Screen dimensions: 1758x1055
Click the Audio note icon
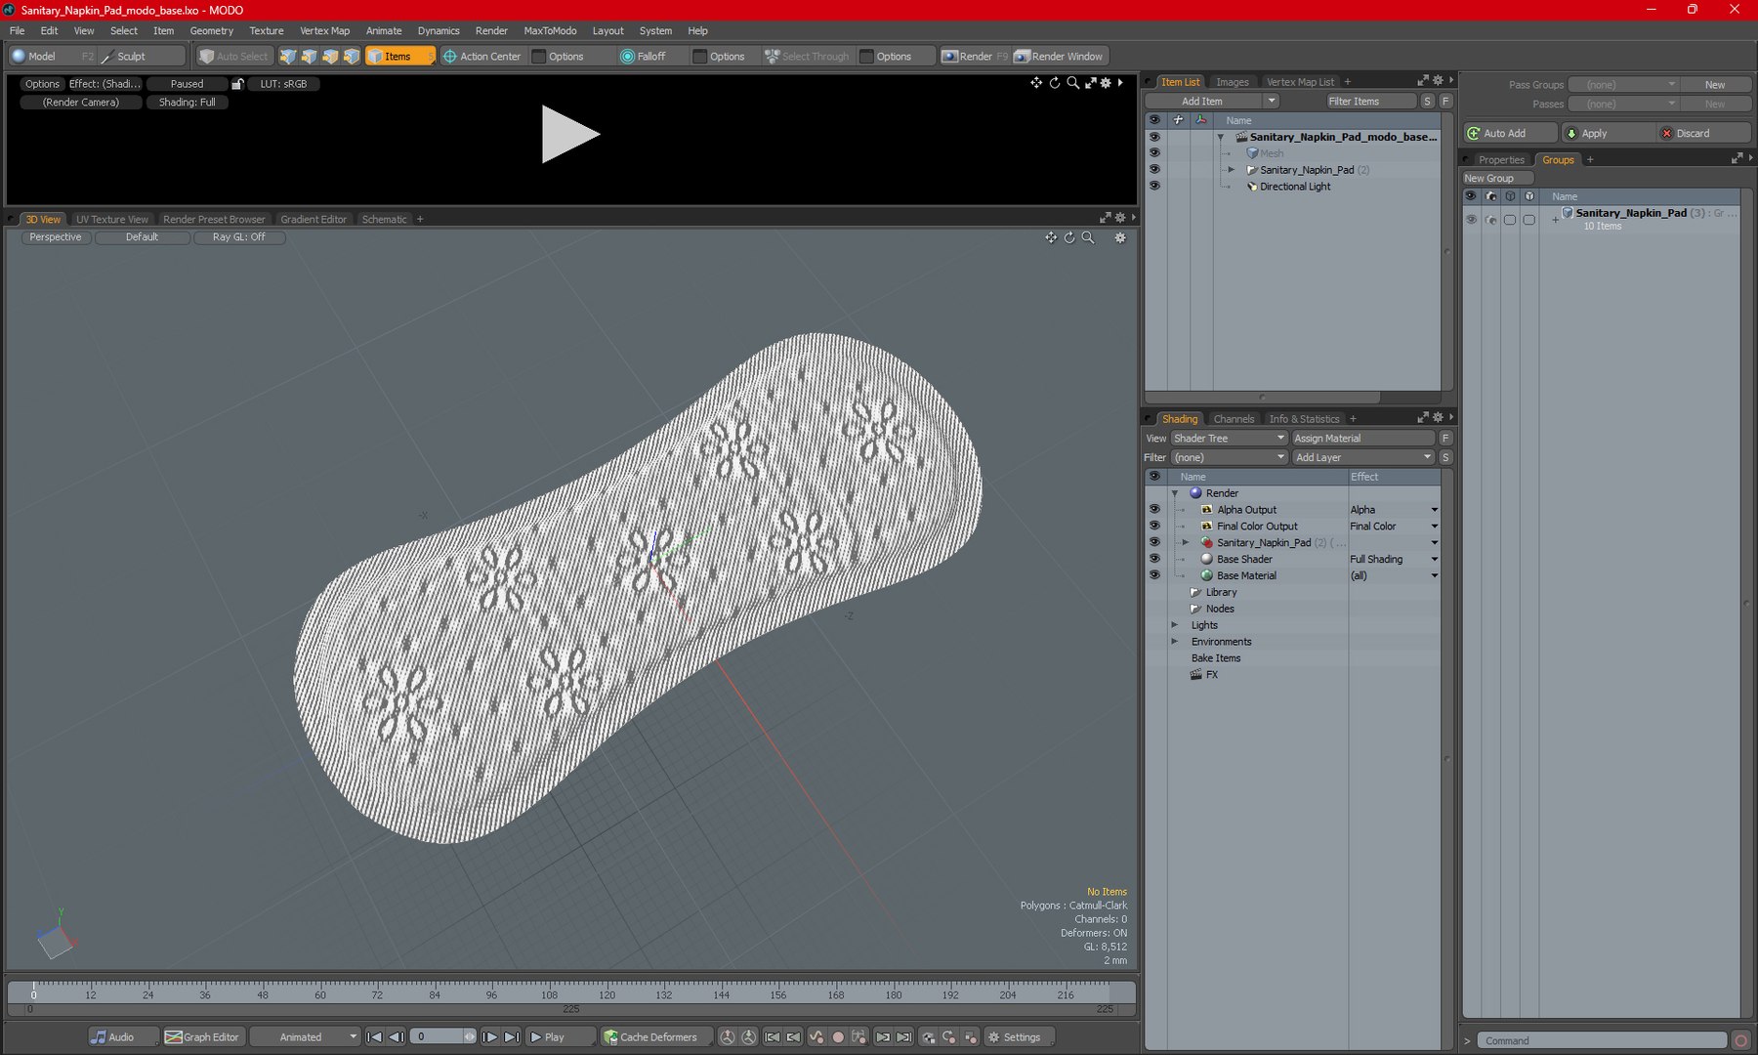(x=98, y=1037)
